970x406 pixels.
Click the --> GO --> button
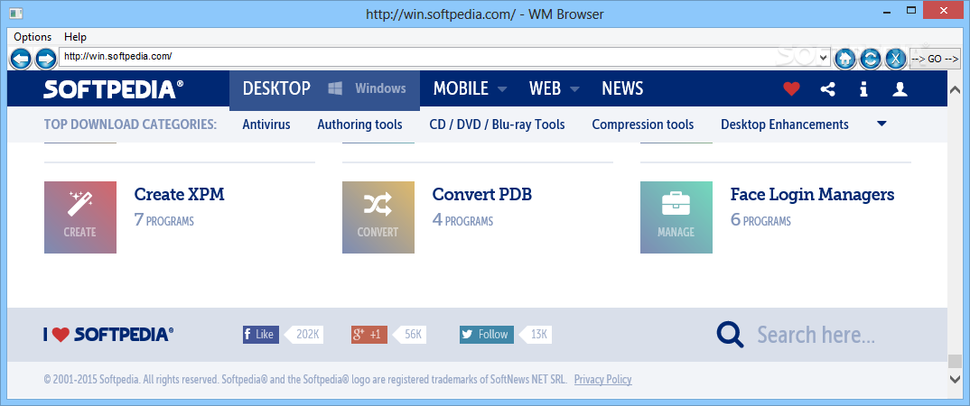(935, 59)
